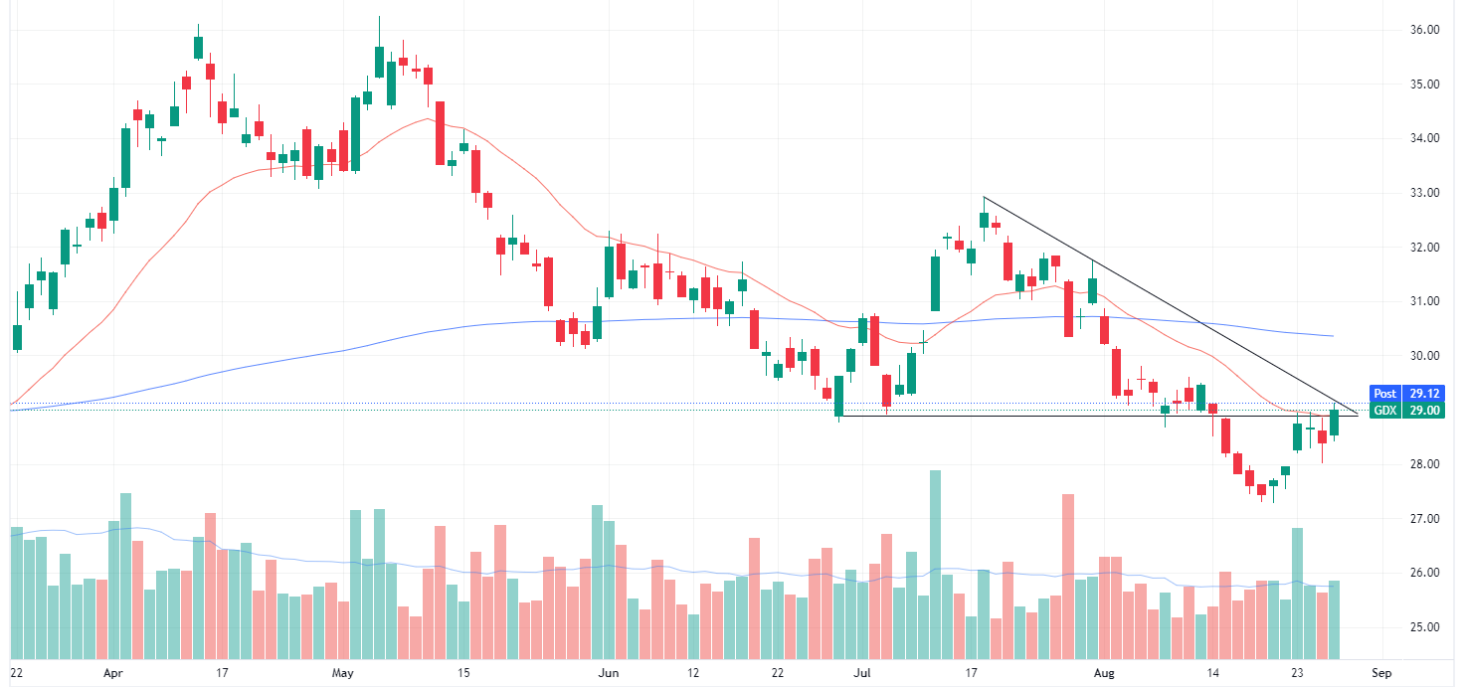Click the 25.00 price axis label

[x=1425, y=627]
